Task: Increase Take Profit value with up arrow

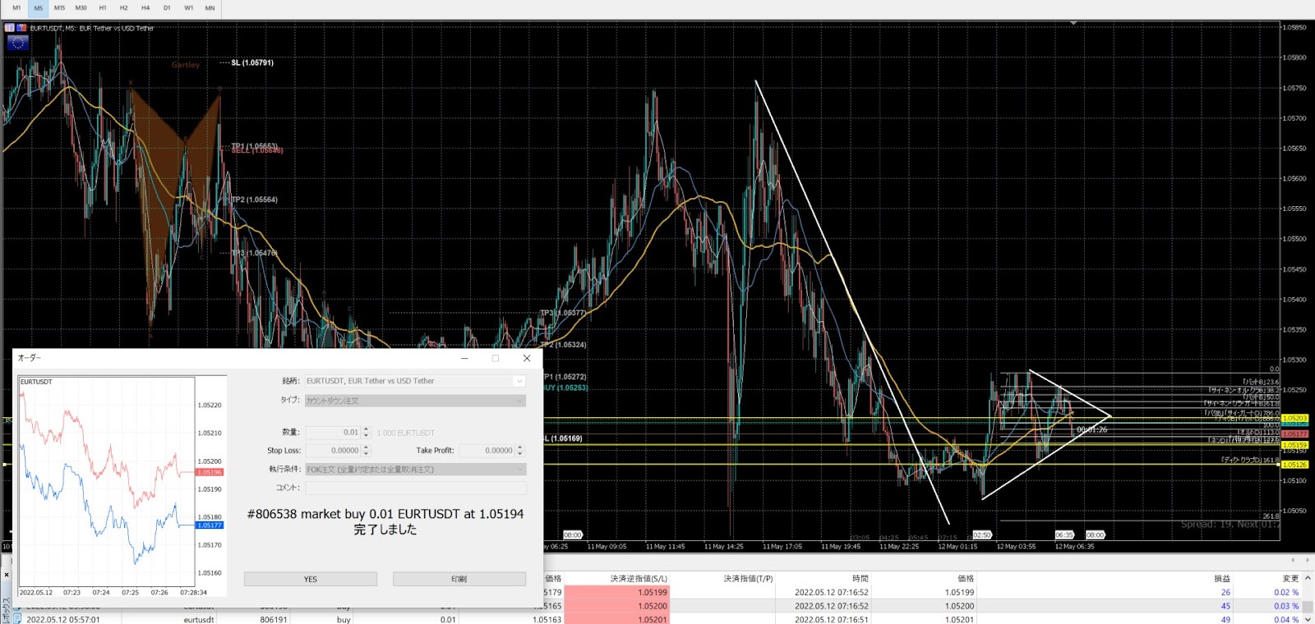Action: 519,447
